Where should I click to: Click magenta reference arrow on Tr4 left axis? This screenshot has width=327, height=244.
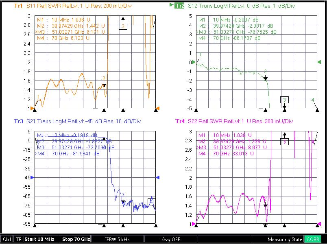[194, 224]
